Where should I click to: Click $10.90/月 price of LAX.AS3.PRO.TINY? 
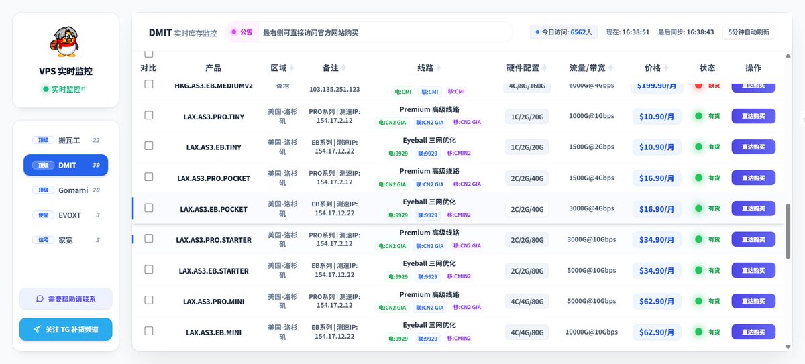(x=656, y=116)
